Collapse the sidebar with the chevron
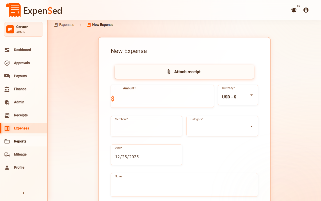The height and width of the screenshot is (201, 321). tap(23, 193)
